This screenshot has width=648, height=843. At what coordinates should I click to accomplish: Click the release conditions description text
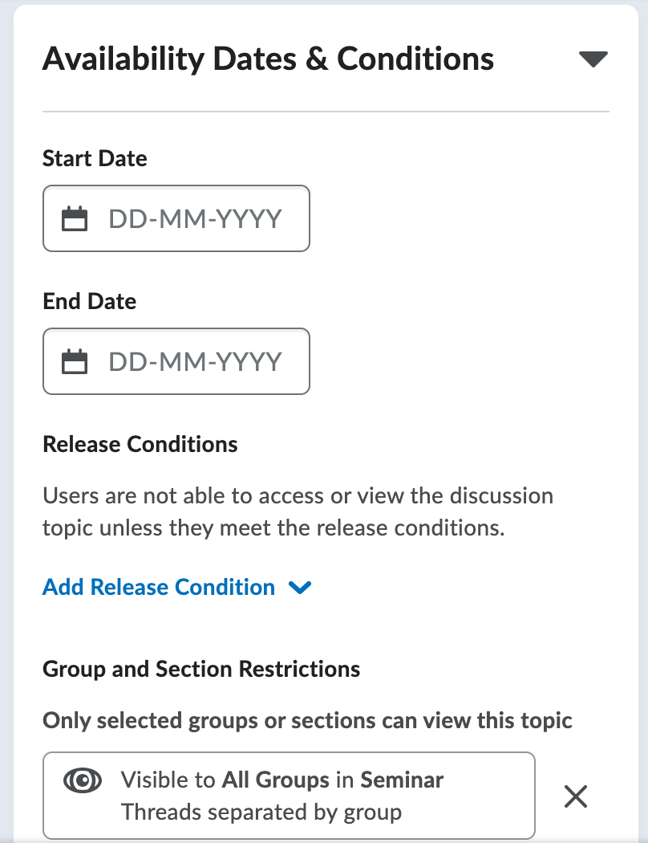coord(298,511)
